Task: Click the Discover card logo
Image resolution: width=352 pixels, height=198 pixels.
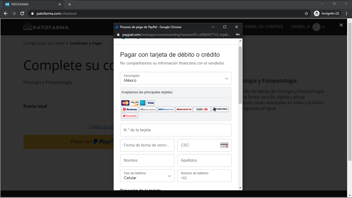Action: pyautogui.click(x=134, y=103)
